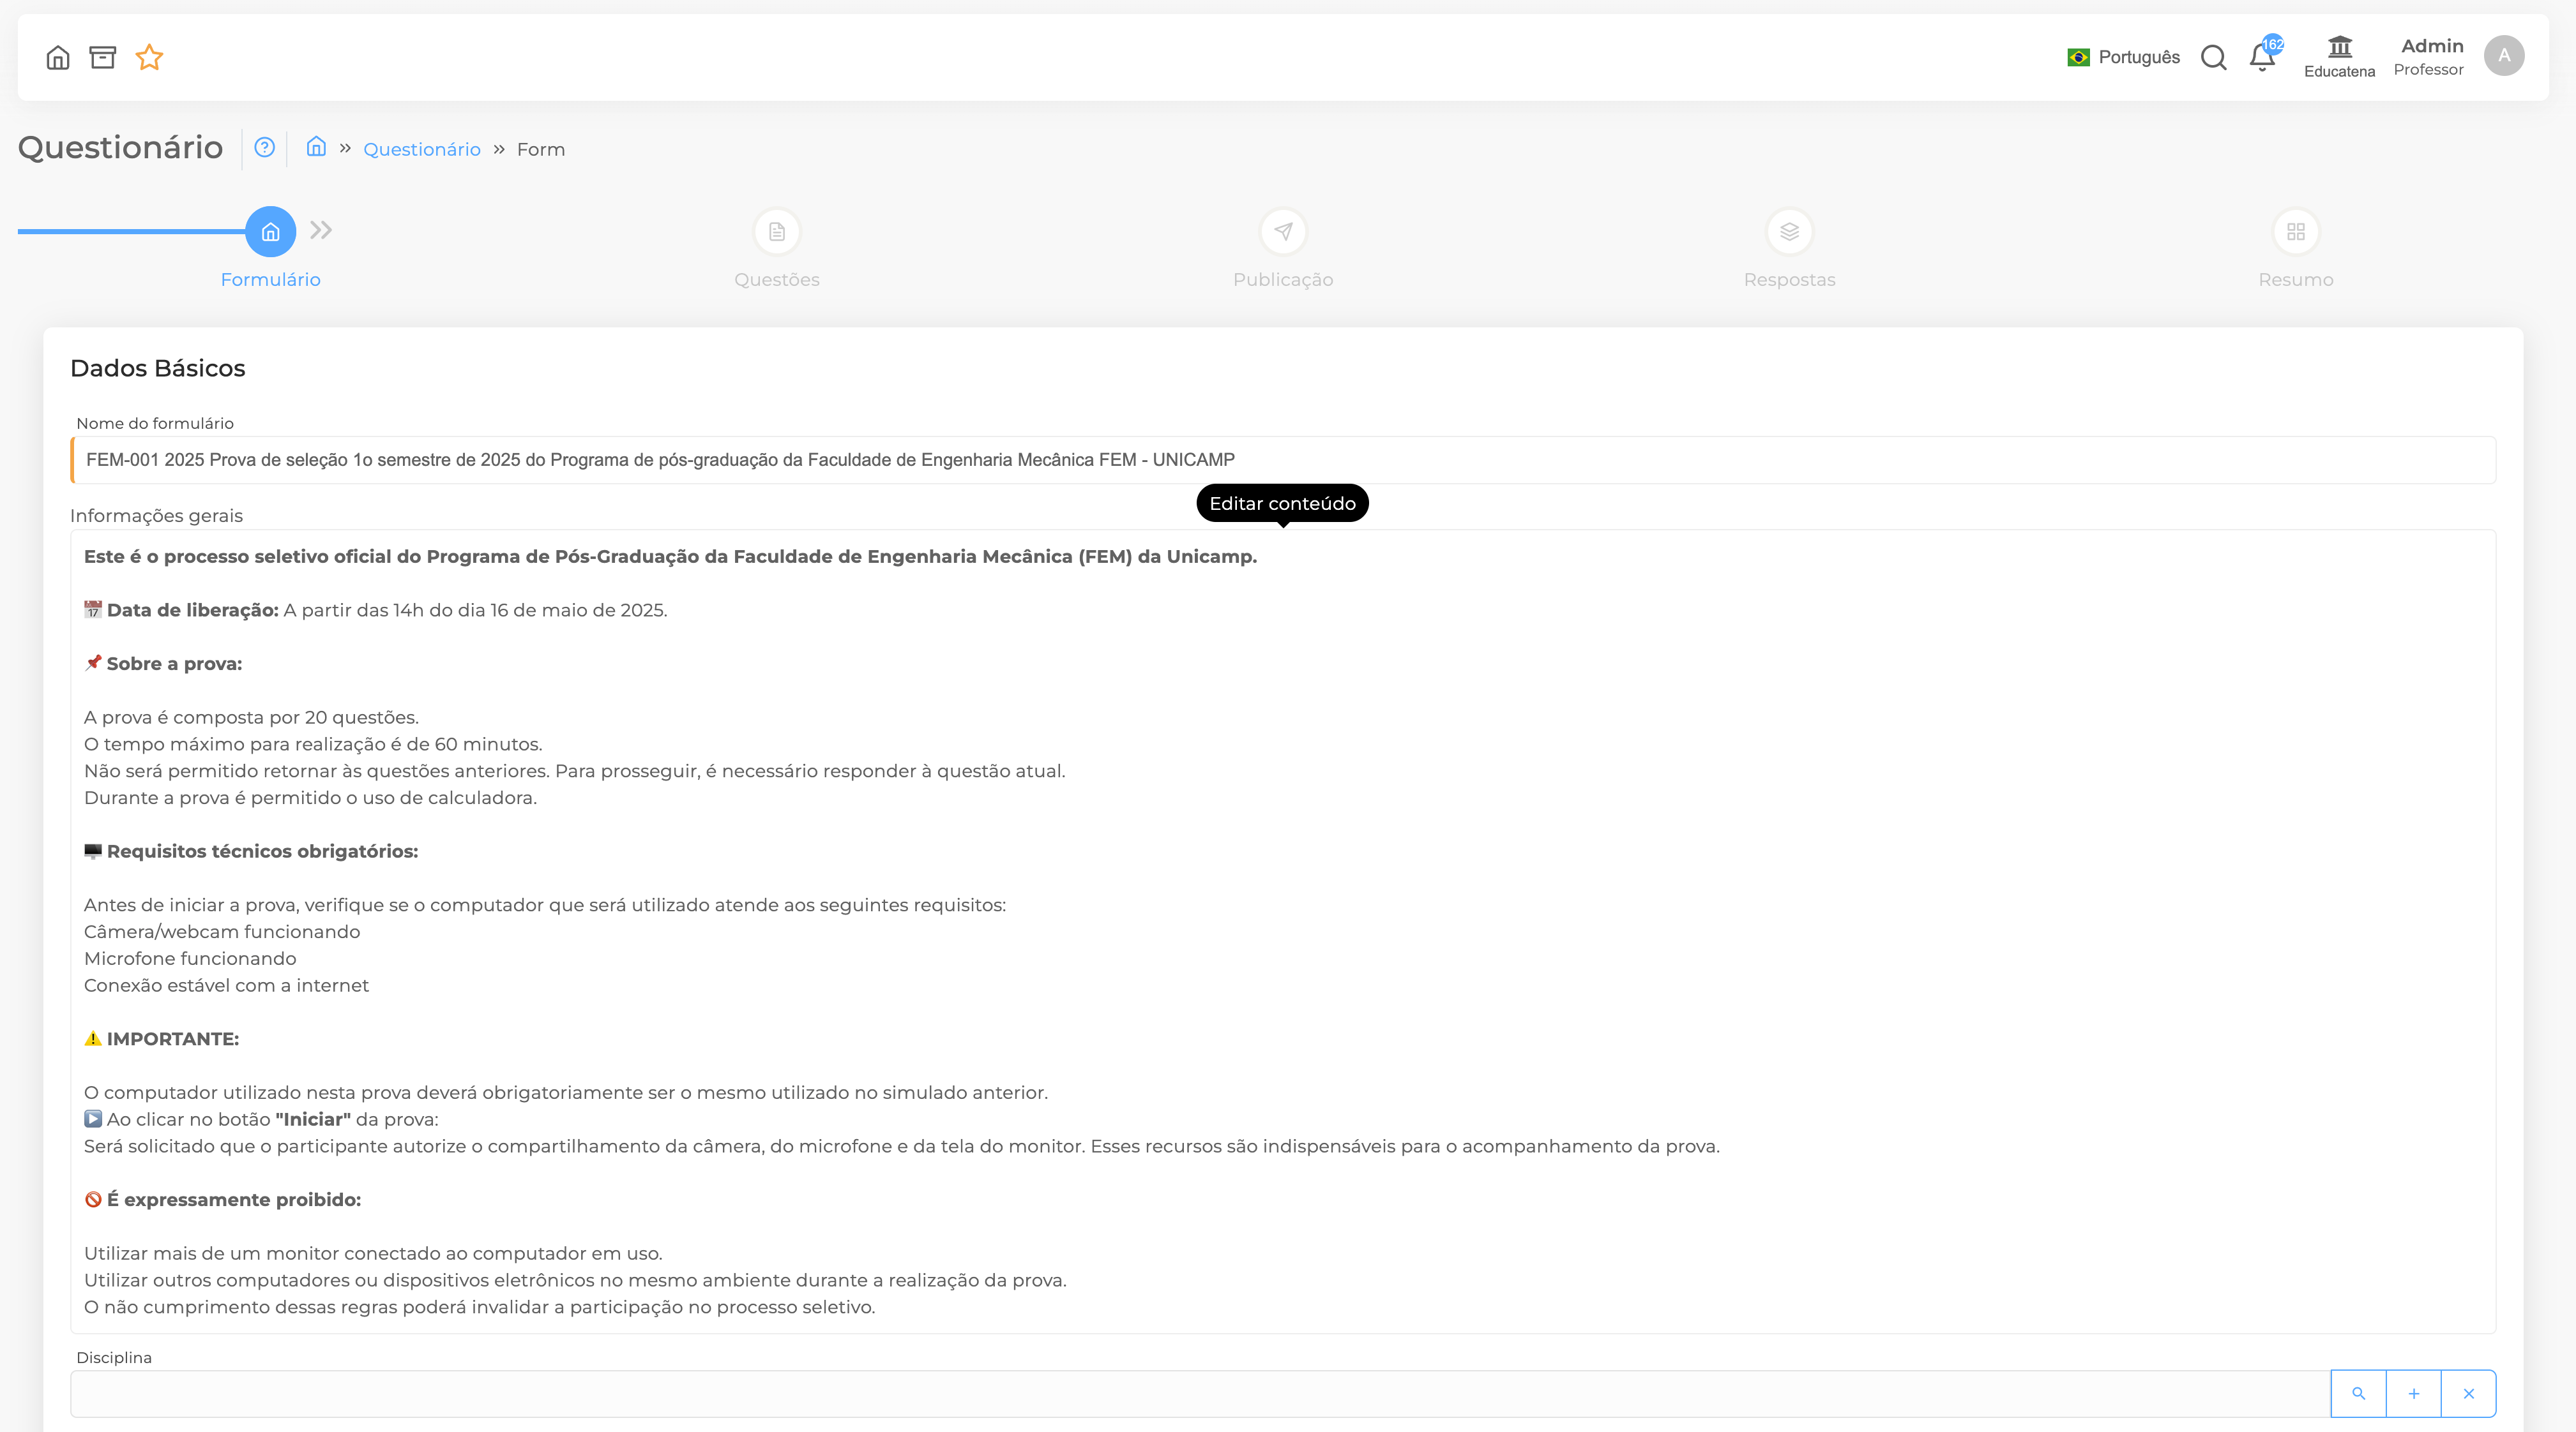The width and height of the screenshot is (2576, 1432).
Task: Click the orange favorites star icon
Action: [x=149, y=57]
